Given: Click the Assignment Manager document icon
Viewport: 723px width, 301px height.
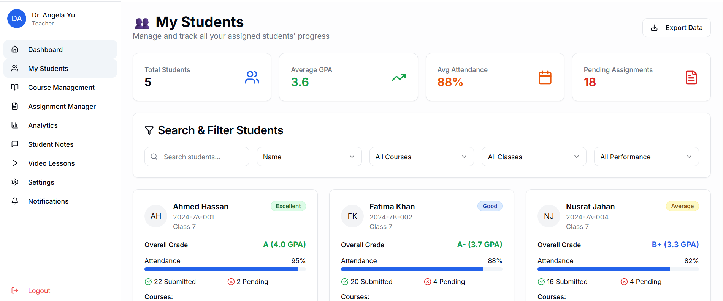Looking at the screenshot, I should click(x=15, y=106).
